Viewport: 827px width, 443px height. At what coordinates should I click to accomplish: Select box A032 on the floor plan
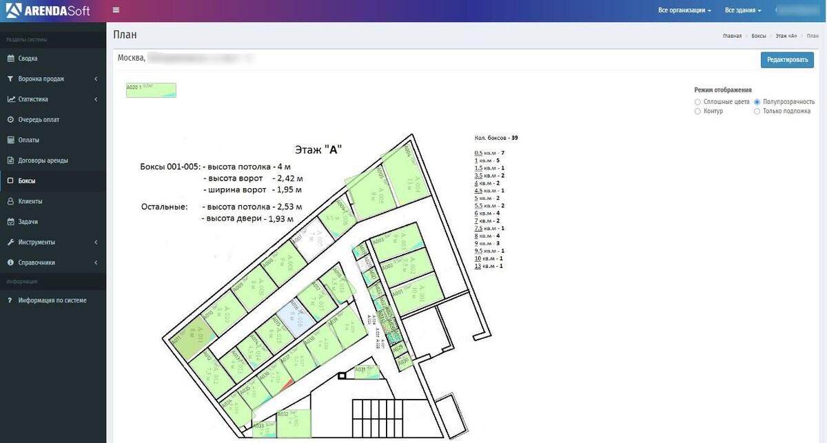(294, 422)
